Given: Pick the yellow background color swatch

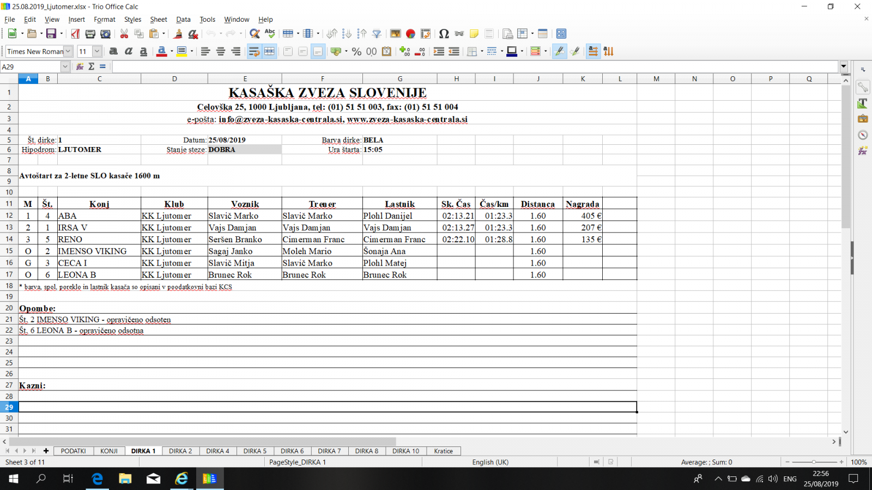Looking at the screenshot, I should pos(181,51).
